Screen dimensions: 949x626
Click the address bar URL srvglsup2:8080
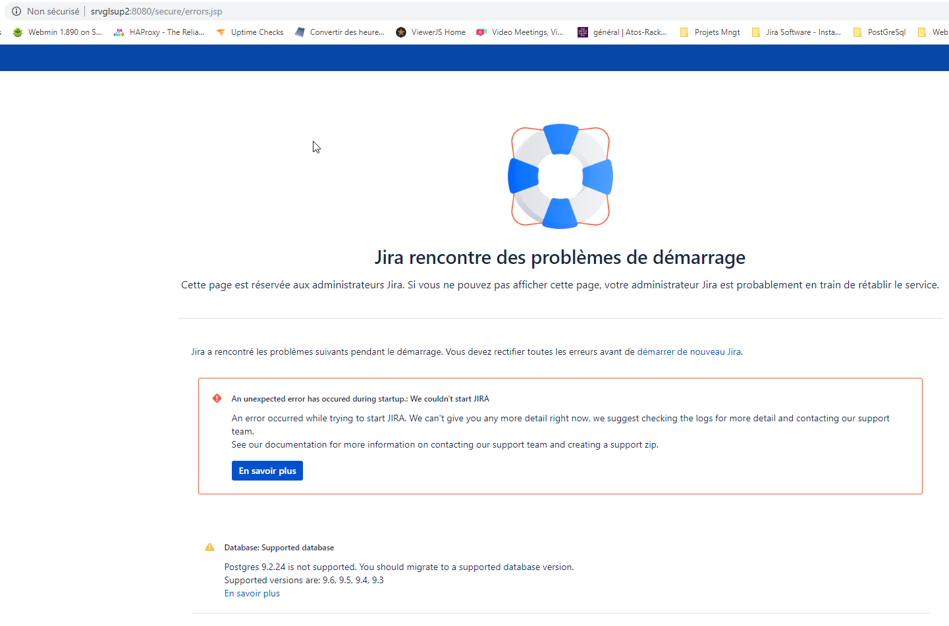click(x=157, y=11)
